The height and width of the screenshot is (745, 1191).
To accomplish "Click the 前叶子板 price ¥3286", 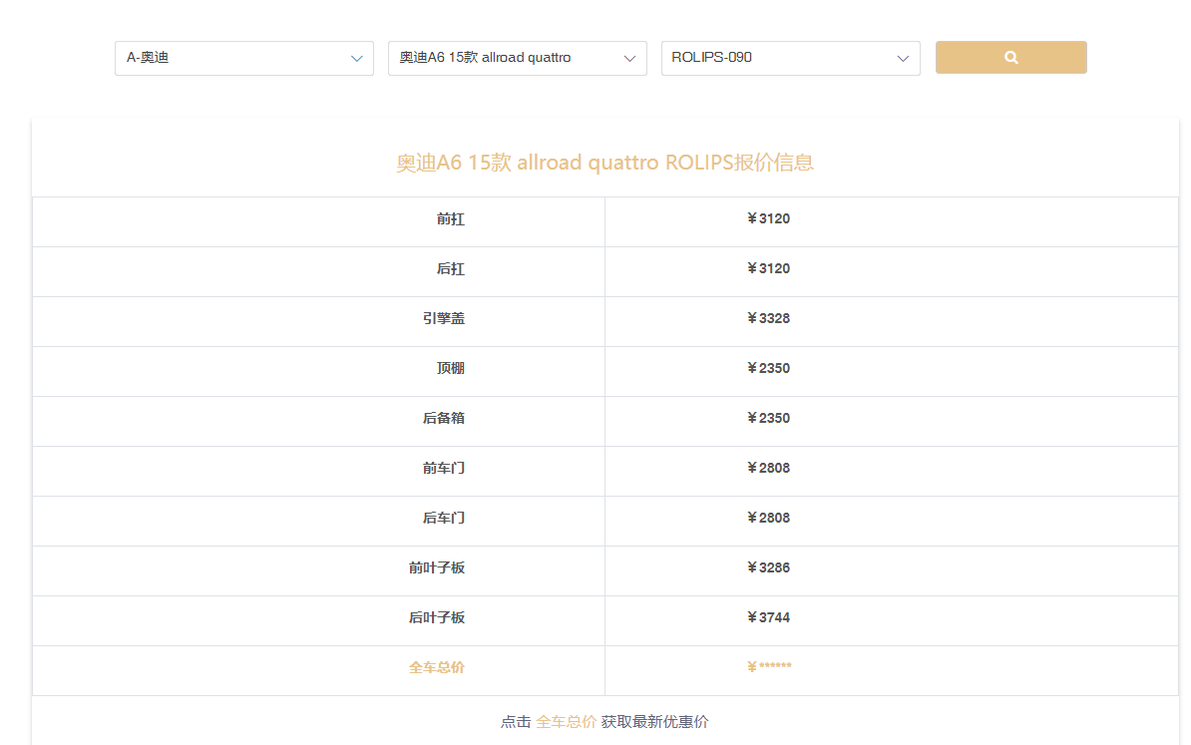I will tap(768, 567).
